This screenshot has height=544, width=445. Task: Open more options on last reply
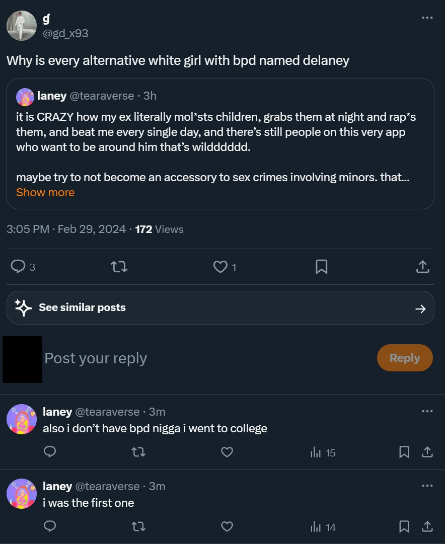(x=427, y=486)
